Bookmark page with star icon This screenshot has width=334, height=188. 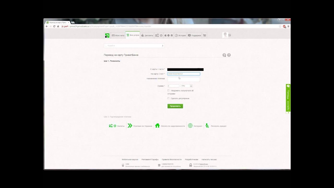[280, 26]
